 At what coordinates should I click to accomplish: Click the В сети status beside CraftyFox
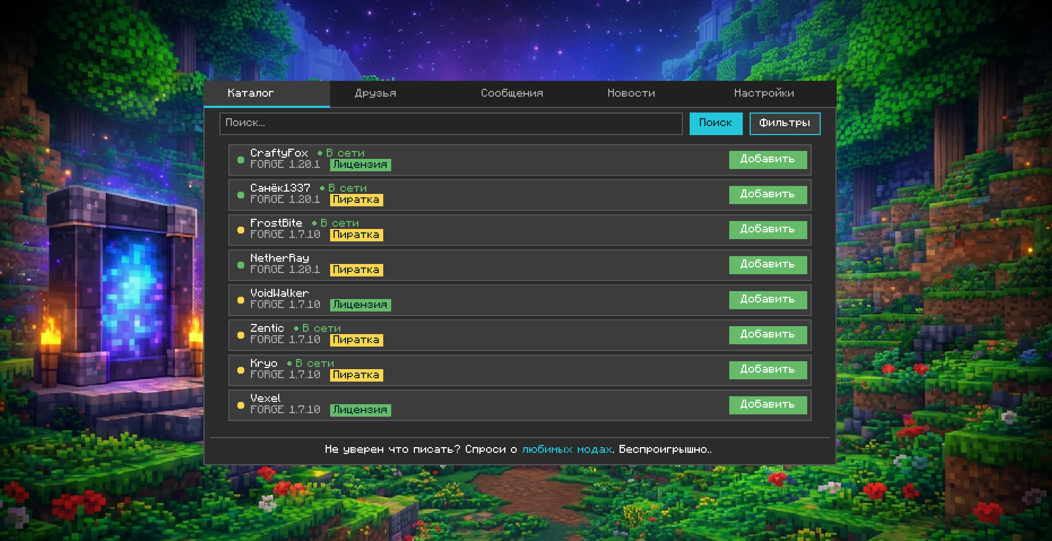click(x=341, y=153)
